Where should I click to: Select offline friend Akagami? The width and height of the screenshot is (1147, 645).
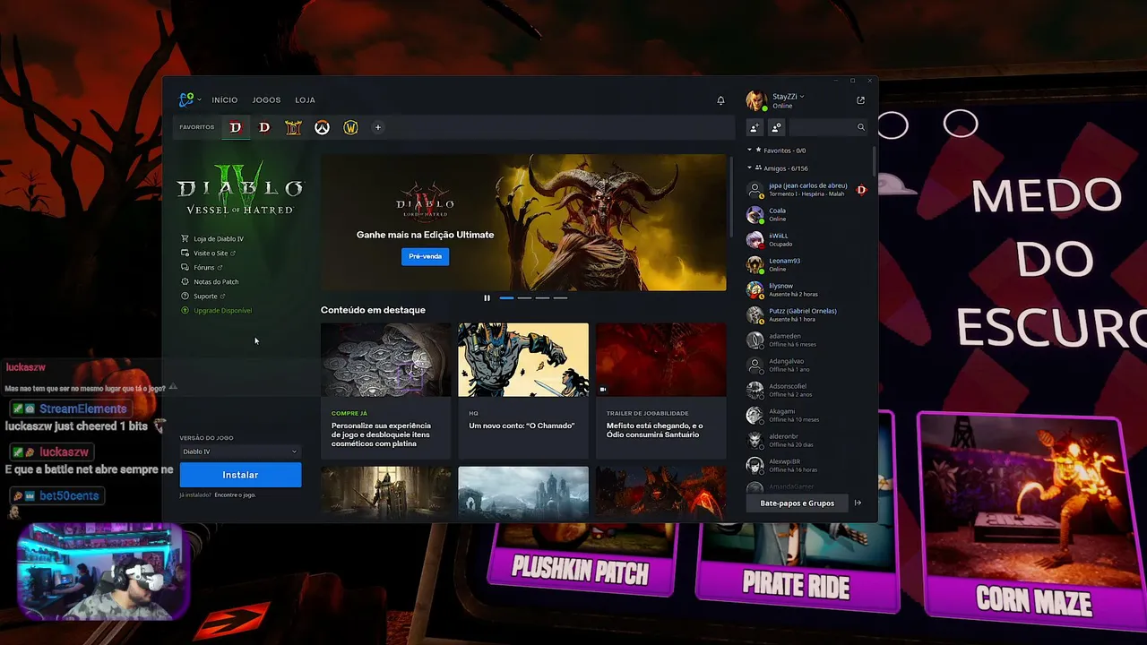(x=807, y=416)
